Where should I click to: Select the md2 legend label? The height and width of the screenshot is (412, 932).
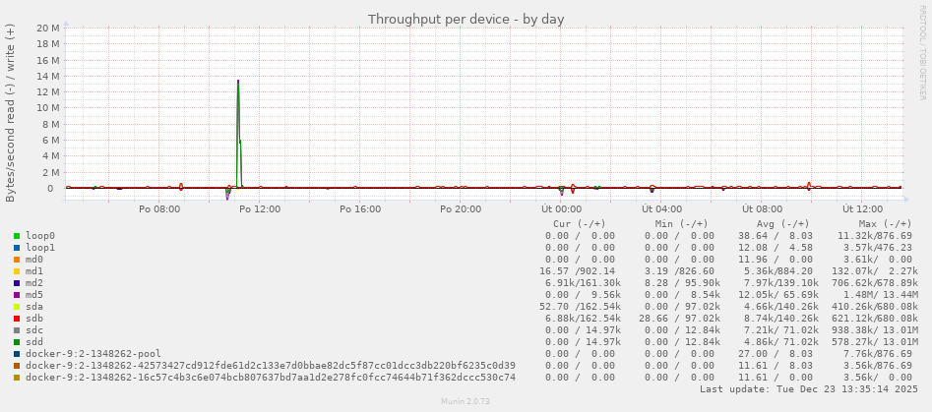(x=33, y=283)
